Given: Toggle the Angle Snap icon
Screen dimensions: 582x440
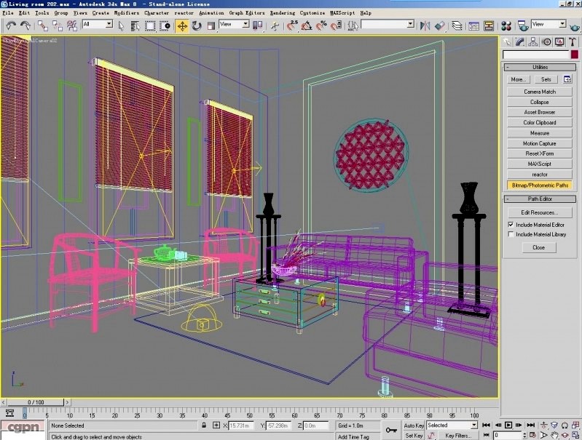Looking at the screenshot, I should pyautogui.click(x=307, y=25).
